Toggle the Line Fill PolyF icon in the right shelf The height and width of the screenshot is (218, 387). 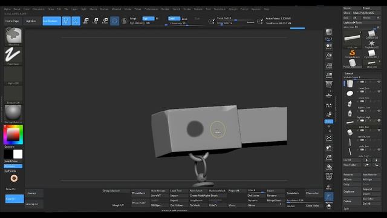click(329, 177)
